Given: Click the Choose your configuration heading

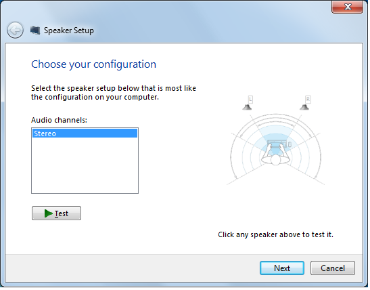Looking at the screenshot, I should pos(93,64).
